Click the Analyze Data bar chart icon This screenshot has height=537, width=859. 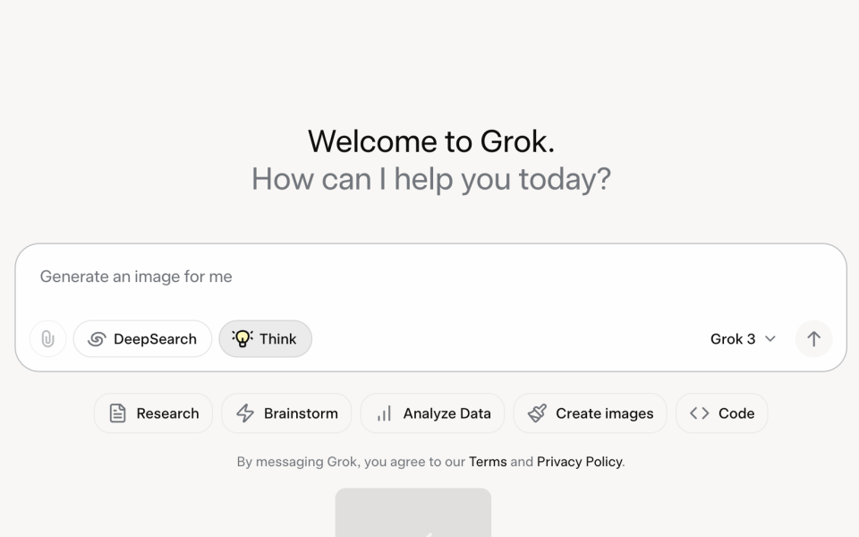[x=384, y=413]
